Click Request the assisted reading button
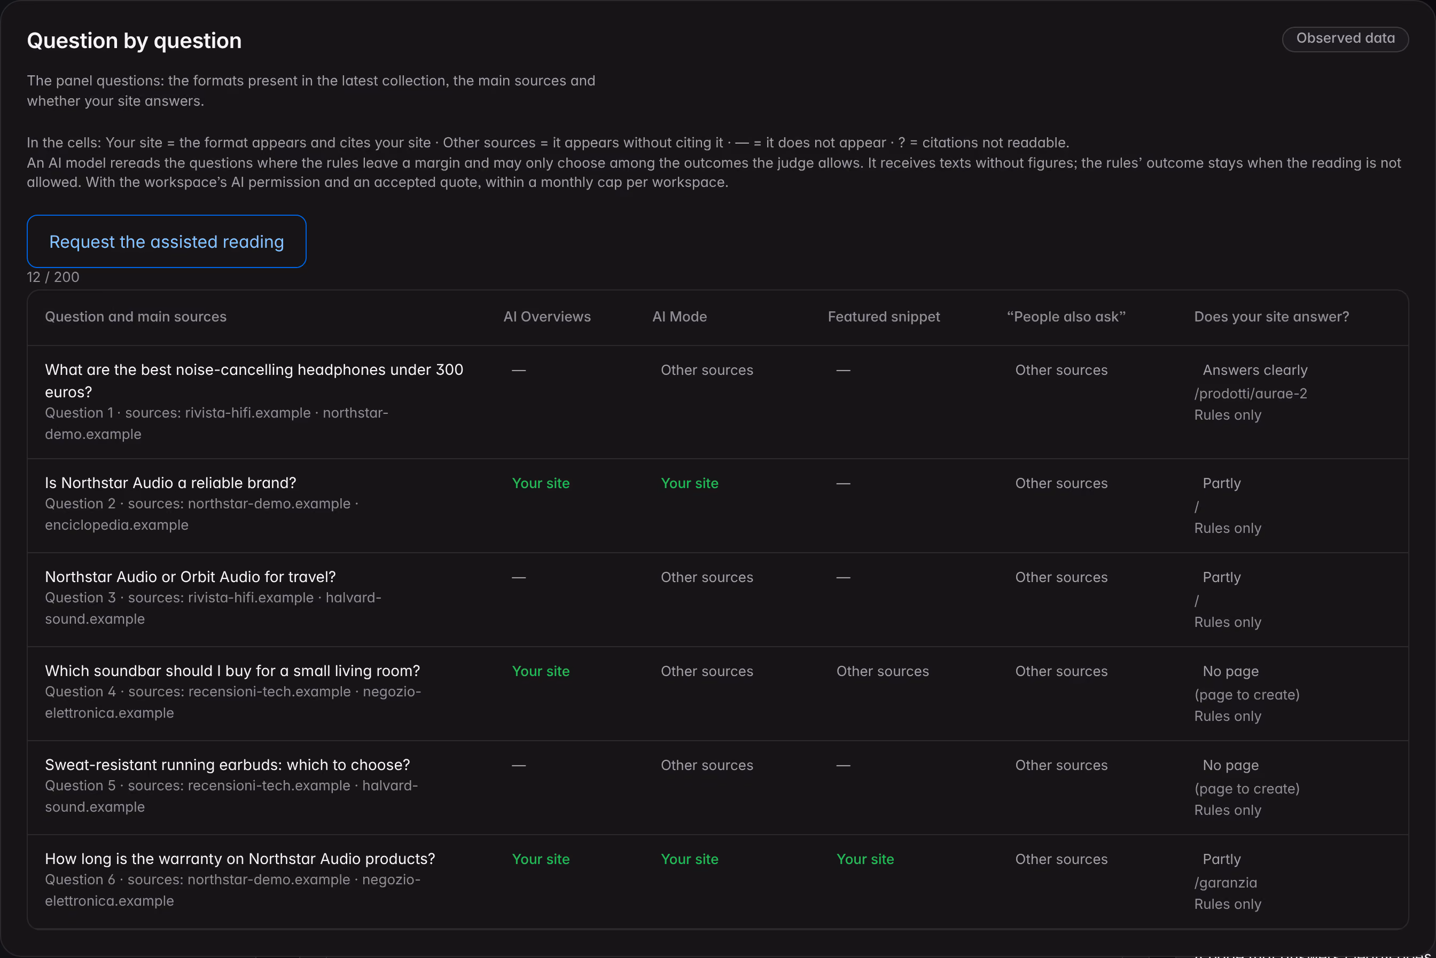1436x958 pixels. pos(166,241)
